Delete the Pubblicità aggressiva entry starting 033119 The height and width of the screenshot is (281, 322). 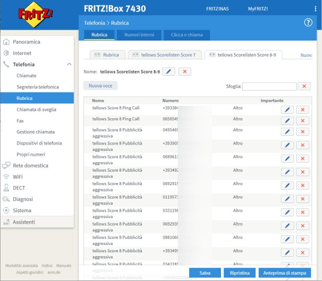[303, 212]
